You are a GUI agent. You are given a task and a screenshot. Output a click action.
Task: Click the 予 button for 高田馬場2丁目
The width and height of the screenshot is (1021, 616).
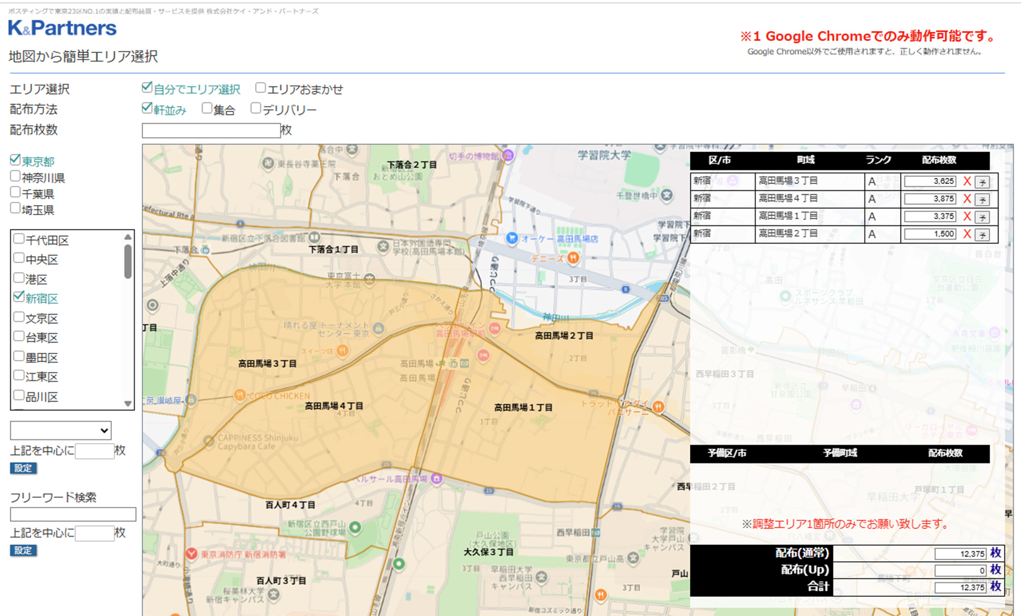point(982,235)
